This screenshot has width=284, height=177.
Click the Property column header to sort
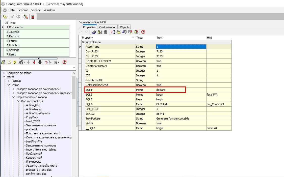click(108, 38)
